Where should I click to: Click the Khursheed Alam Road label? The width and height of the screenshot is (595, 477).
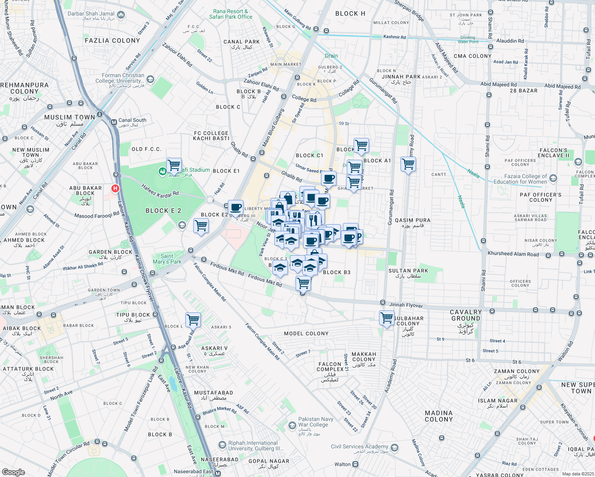[x=513, y=254]
